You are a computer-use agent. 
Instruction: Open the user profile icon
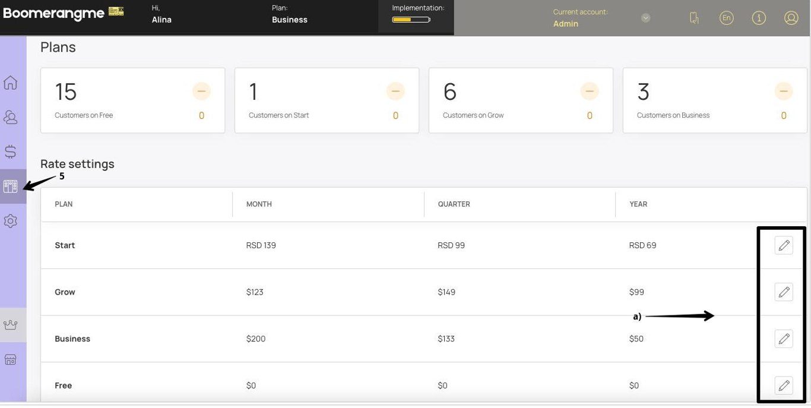coord(791,18)
